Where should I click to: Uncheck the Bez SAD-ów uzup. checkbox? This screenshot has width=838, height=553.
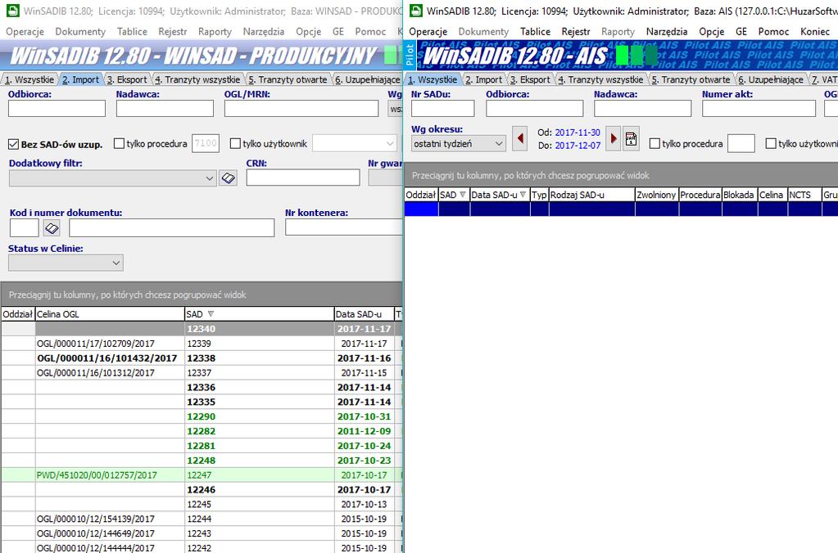pos(13,144)
